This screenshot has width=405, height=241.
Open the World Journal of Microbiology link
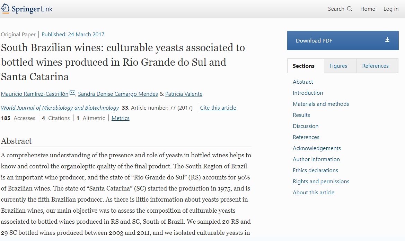pyautogui.click(x=60, y=108)
